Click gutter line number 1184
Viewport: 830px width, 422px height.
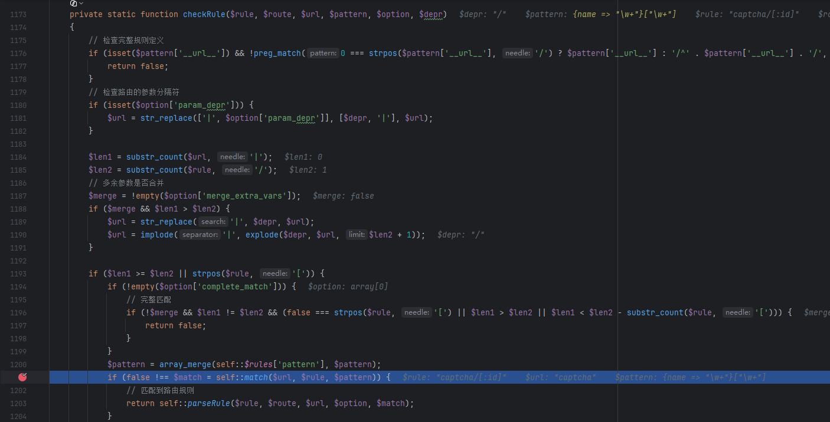[x=18, y=157]
